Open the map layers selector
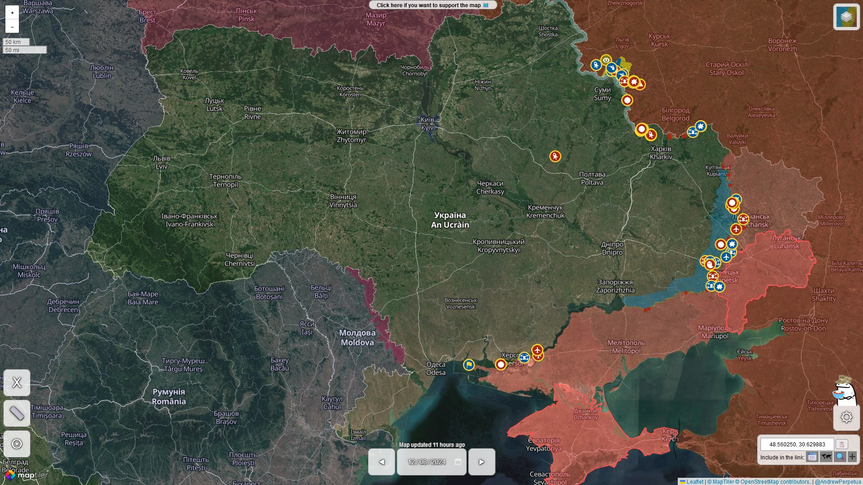 click(x=846, y=17)
